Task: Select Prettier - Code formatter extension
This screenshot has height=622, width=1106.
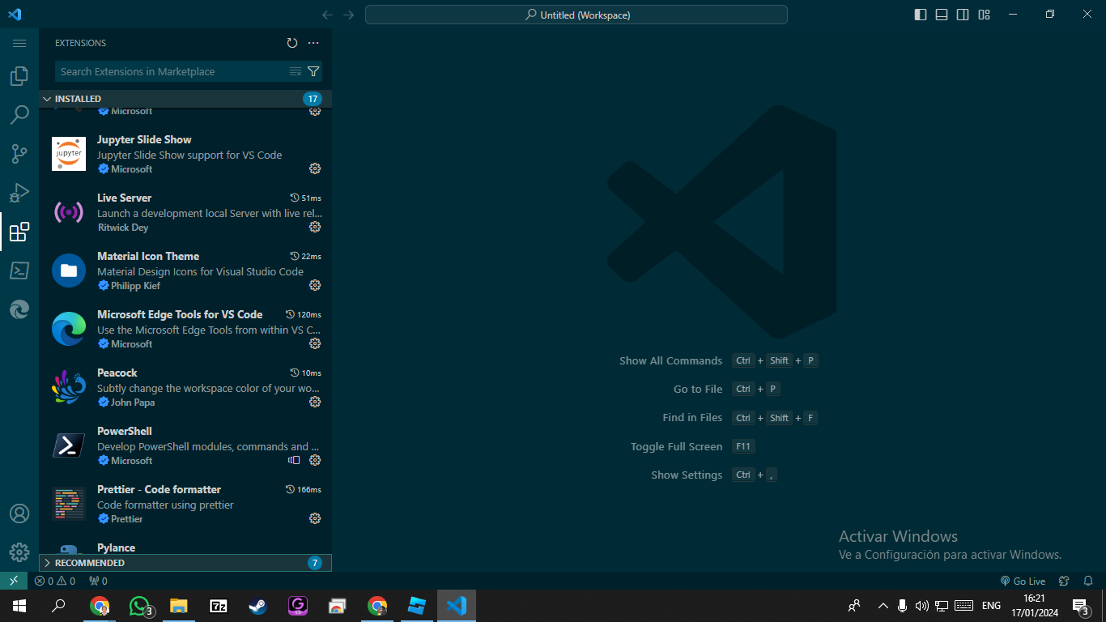Action: tap(185, 504)
